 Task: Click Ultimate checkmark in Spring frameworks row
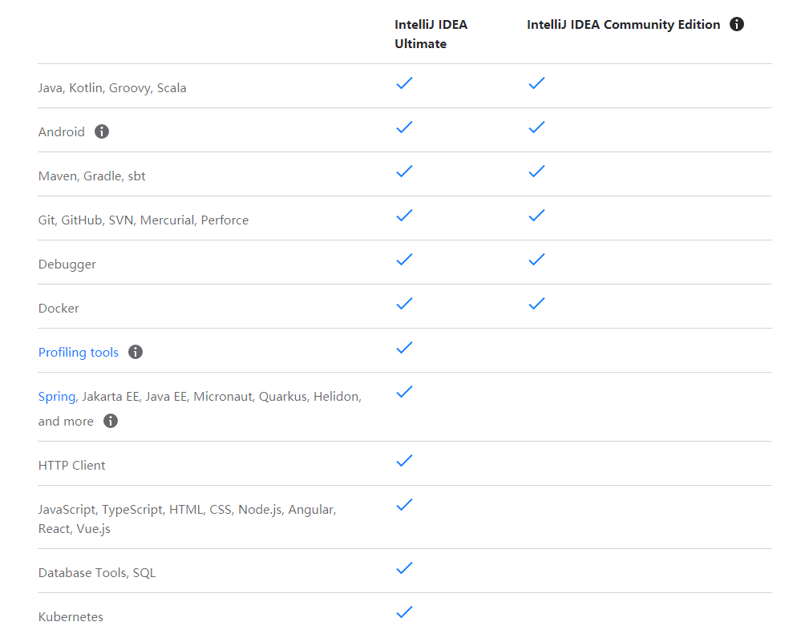click(405, 392)
